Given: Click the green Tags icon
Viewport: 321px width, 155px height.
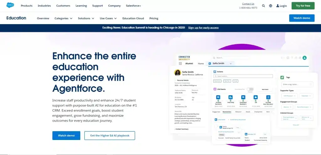Looking at the screenshot, I should click(282, 78).
